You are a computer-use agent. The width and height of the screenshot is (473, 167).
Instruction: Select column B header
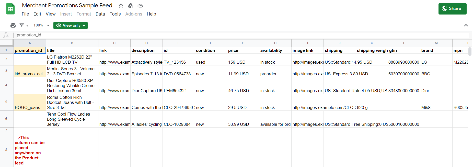coord(72,43)
